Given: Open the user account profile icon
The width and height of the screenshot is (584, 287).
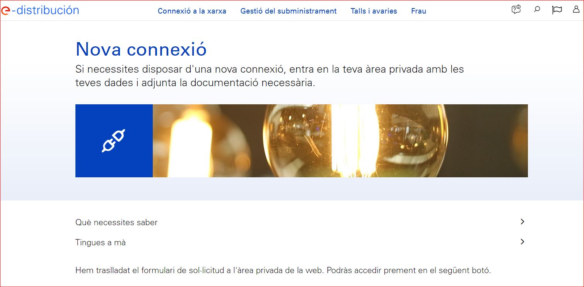Looking at the screenshot, I should tap(576, 9).
